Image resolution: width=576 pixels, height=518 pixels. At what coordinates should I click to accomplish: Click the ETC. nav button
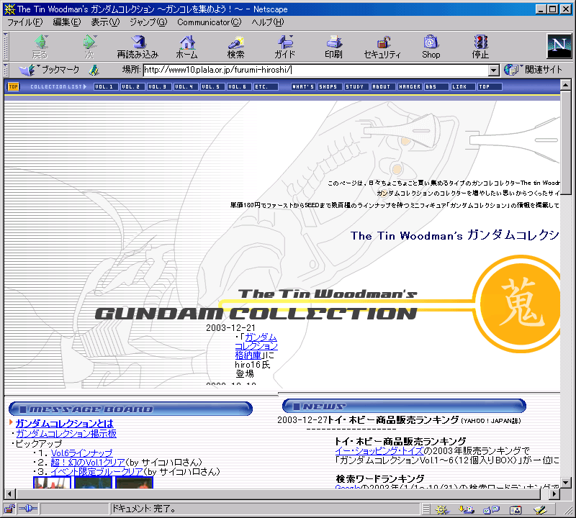point(266,86)
